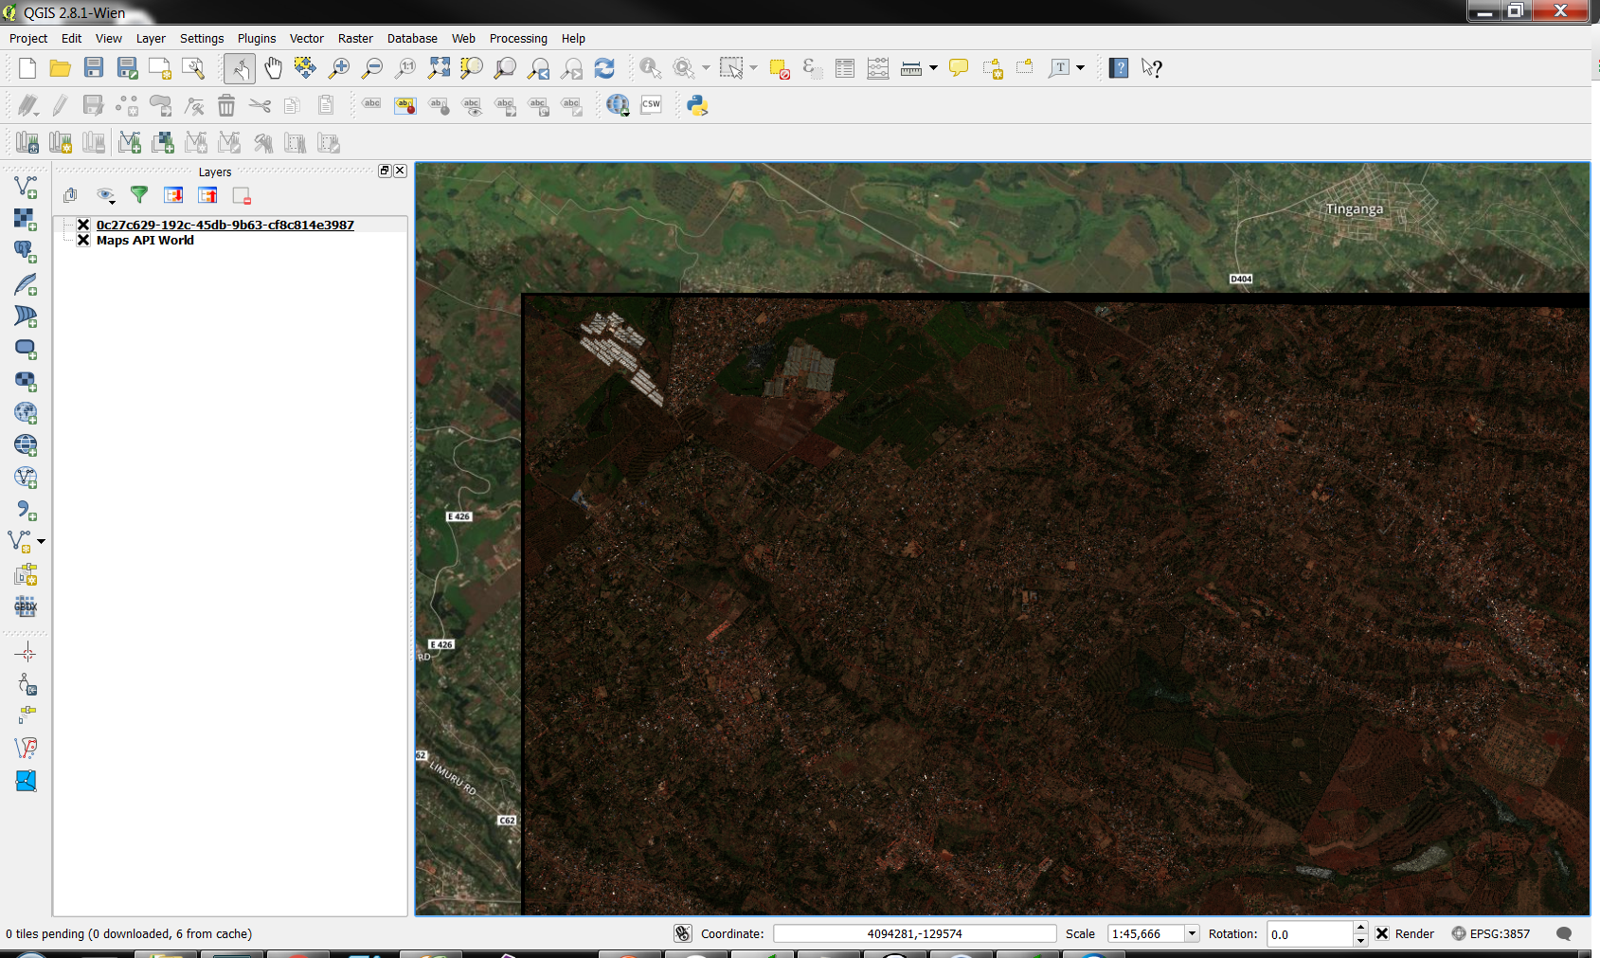Open the attribute table icon
1600x958 pixels.
point(845,68)
